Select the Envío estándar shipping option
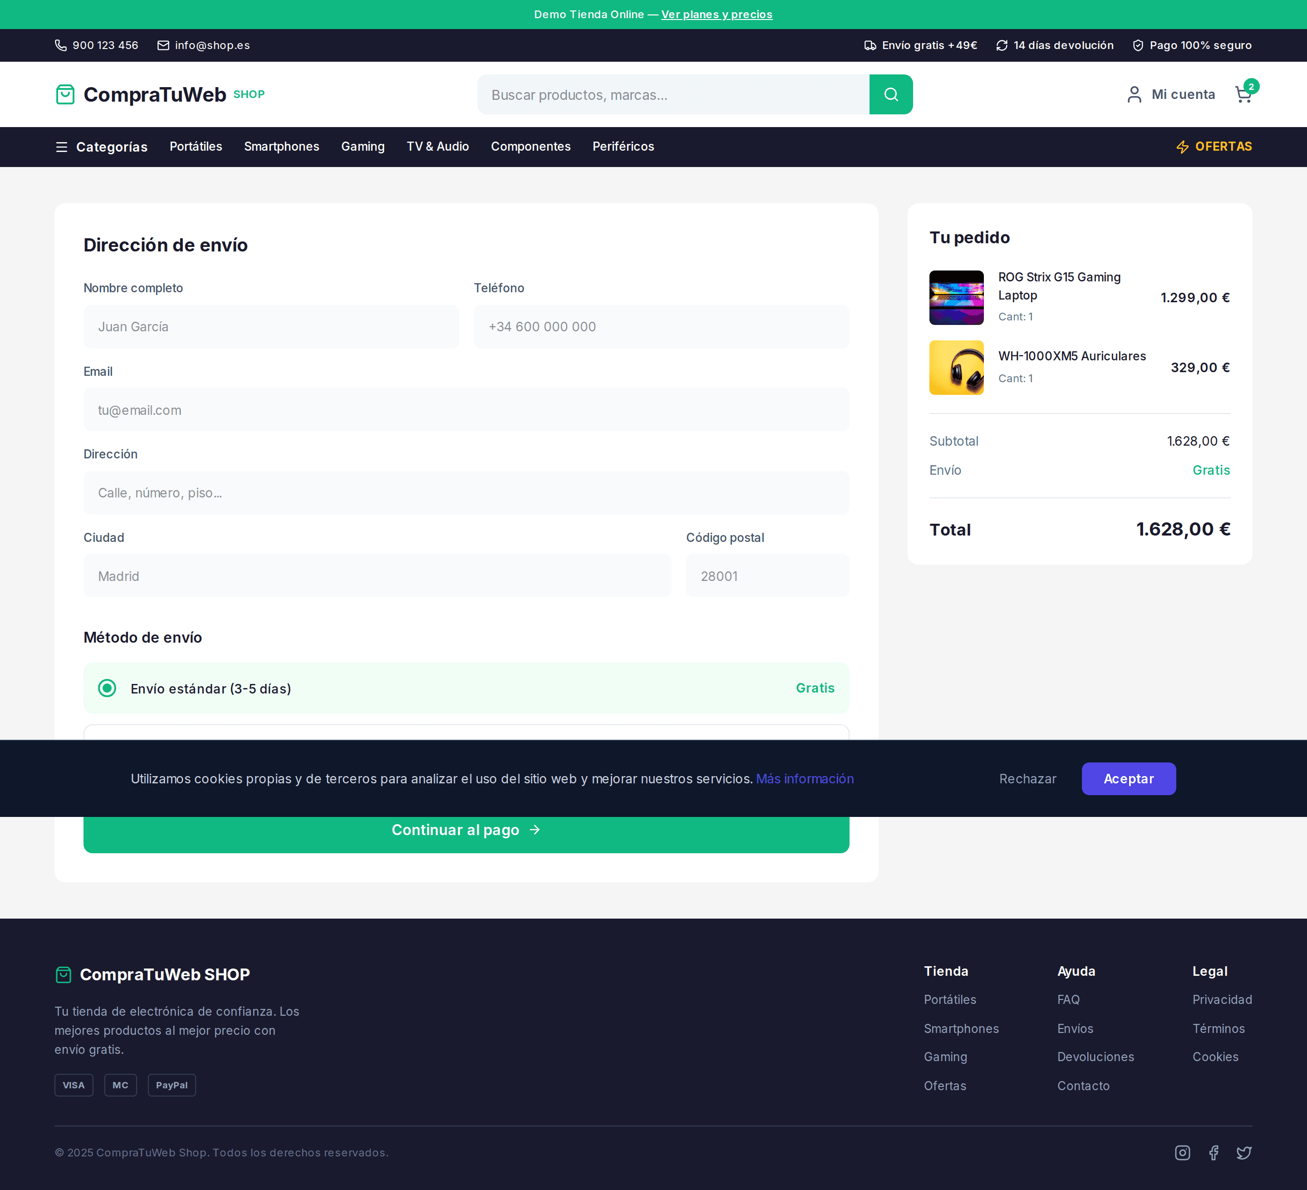 coord(107,688)
